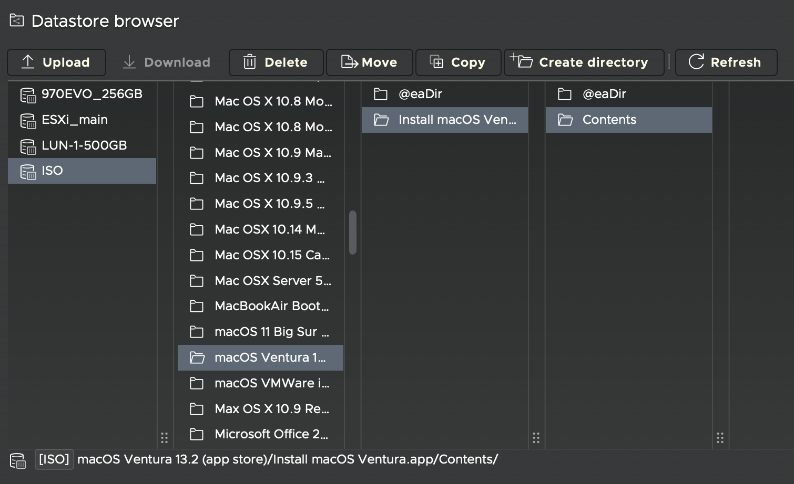Open @eaDir above Install macOS Ven...
Viewport: 794px width, 484px height.
445,94
